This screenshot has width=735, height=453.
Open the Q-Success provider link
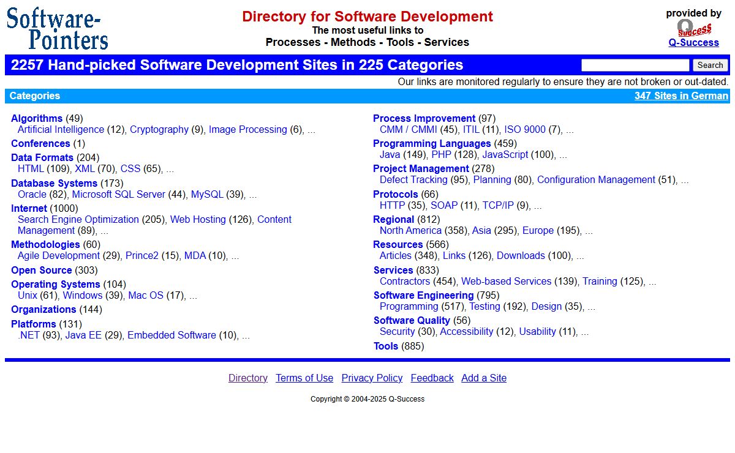[693, 43]
